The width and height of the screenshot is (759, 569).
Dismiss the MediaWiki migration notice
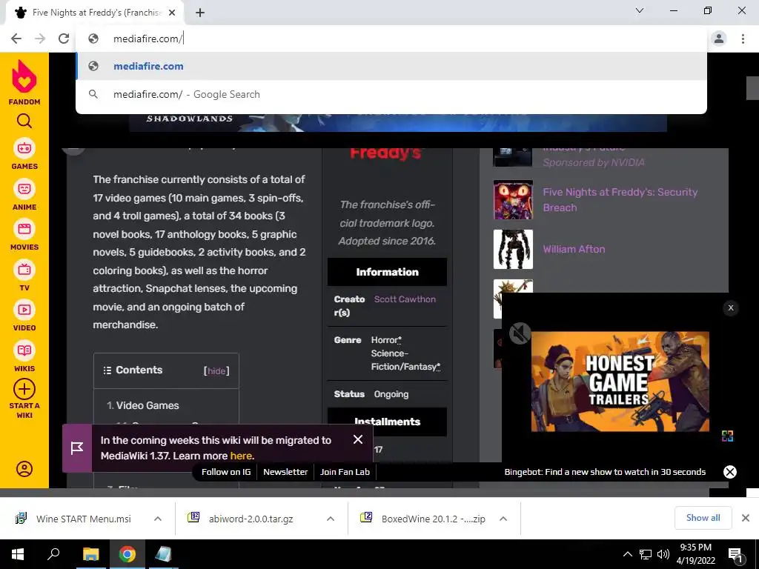tap(358, 439)
